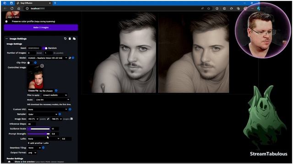Image resolution: width=293 pixels, height=164 pixels.
Task: Open browser favorites list icon
Action: [231, 9]
